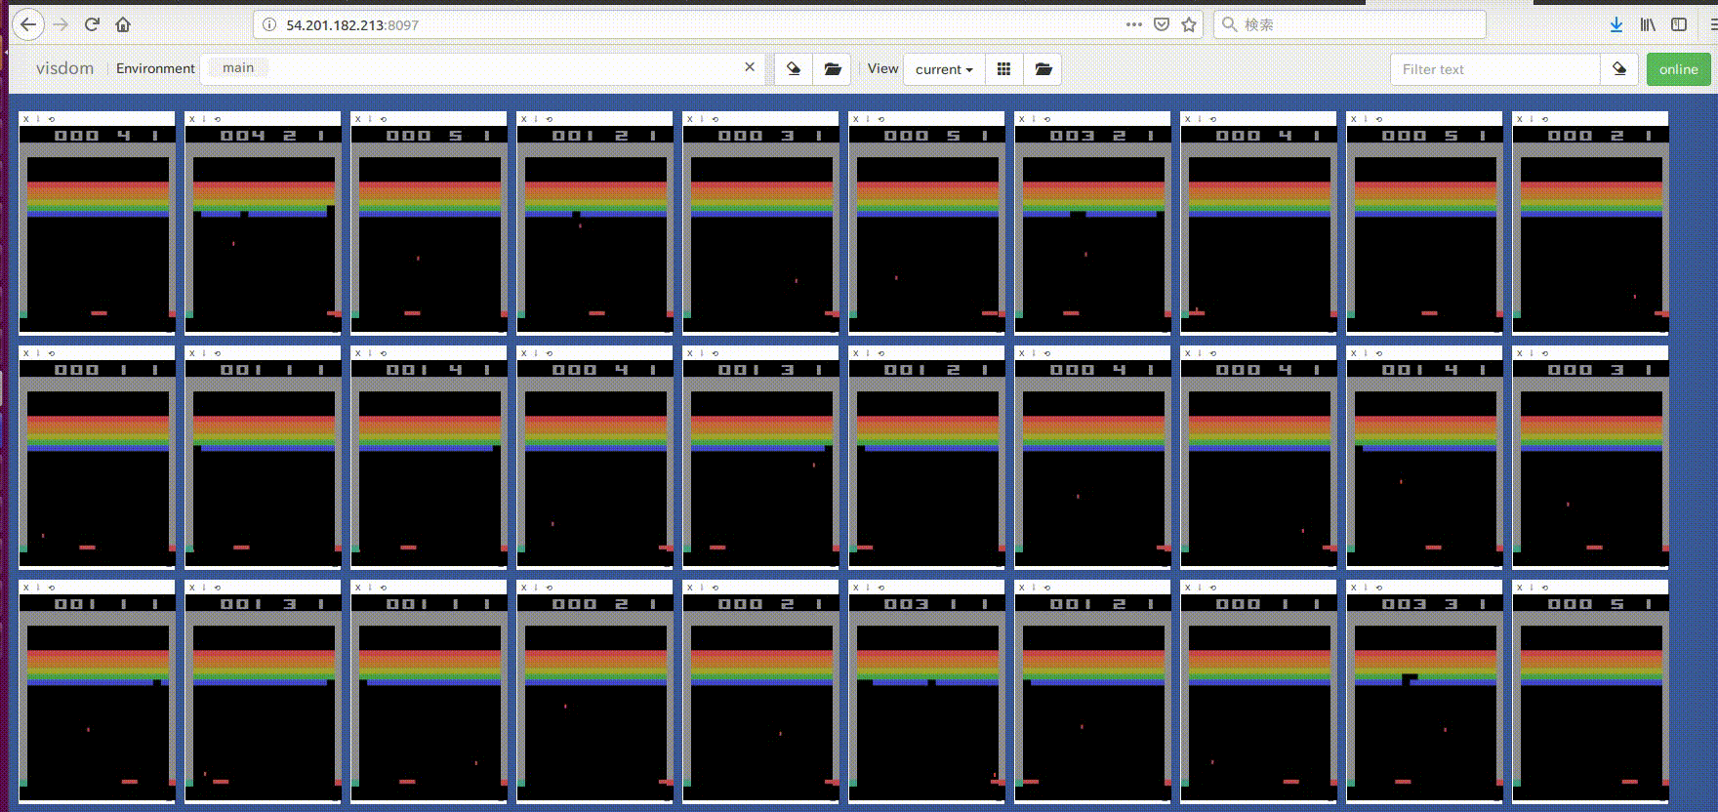Clear the selected environment with the X

[x=750, y=67]
